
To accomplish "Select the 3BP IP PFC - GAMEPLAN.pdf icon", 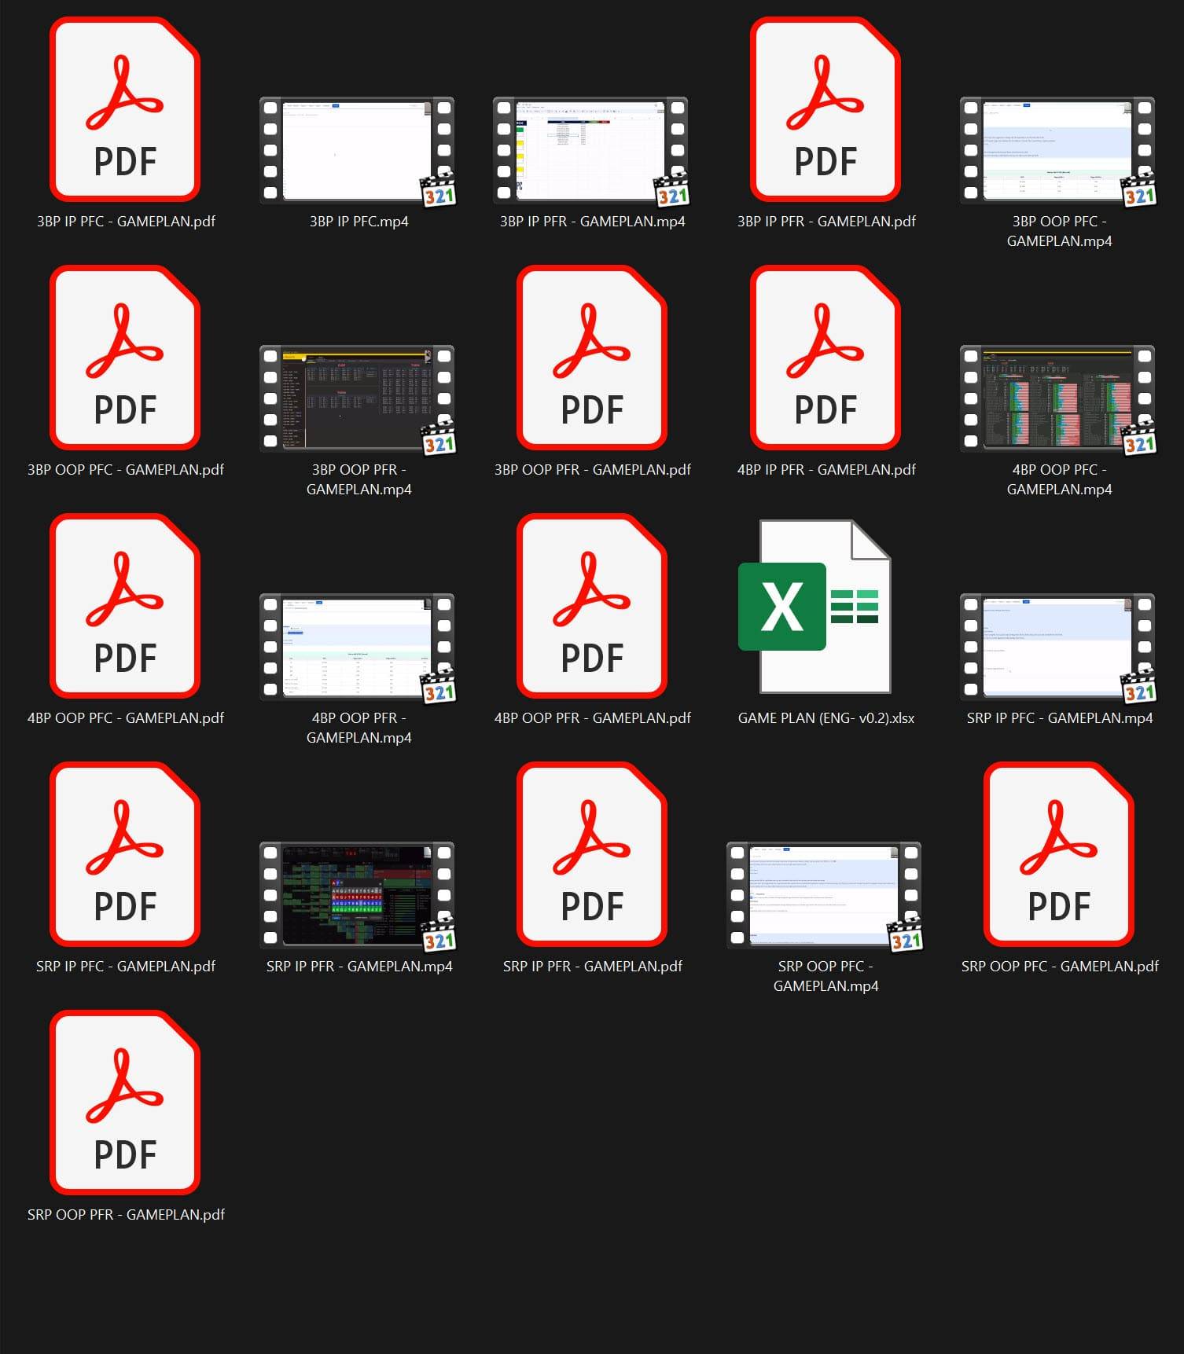I will tap(125, 110).
